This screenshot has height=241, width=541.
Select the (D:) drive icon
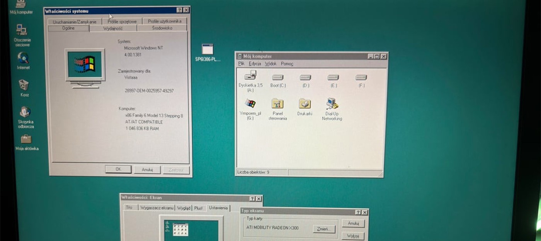(x=306, y=81)
